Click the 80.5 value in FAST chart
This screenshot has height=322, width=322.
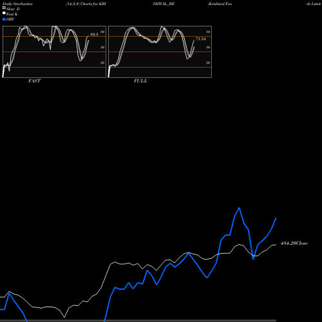(x=94, y=34)
